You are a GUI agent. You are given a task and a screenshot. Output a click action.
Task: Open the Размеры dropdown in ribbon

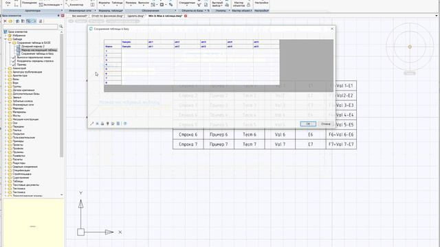coord(131,3)
